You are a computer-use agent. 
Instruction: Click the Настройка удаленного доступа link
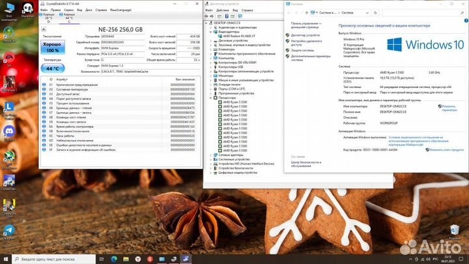point(306,43)
